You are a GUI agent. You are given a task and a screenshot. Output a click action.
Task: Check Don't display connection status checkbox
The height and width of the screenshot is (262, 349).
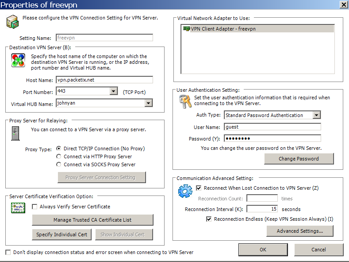tap(8, 252)
